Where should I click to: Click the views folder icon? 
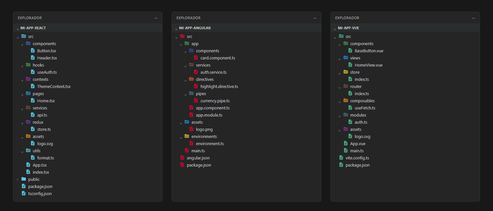[346, 58]
